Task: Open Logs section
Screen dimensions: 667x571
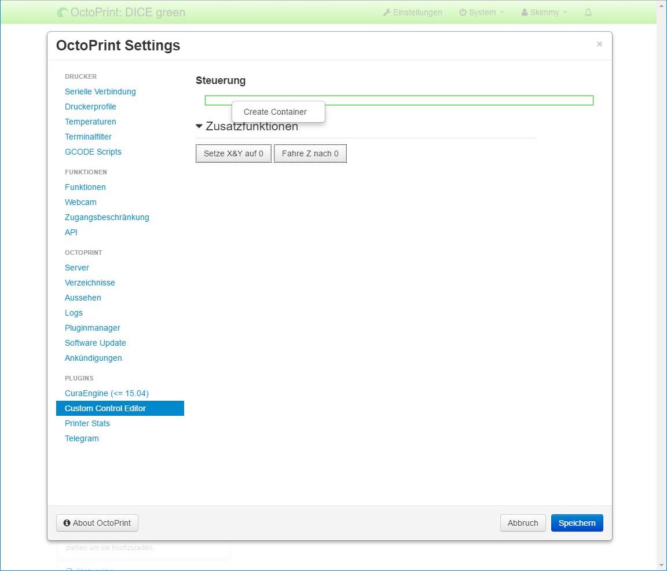Action: pos(74,313)
